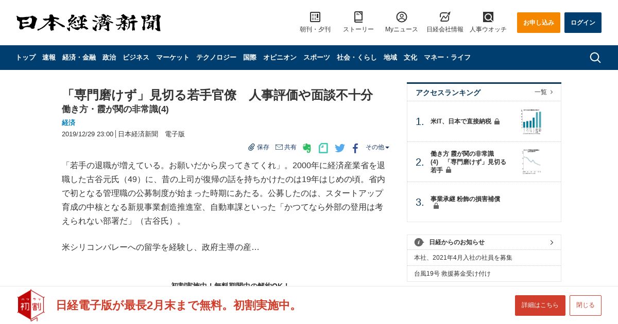The image size is (618, 324).
Task: Open the 地域 section
Action: click(390, 58)
